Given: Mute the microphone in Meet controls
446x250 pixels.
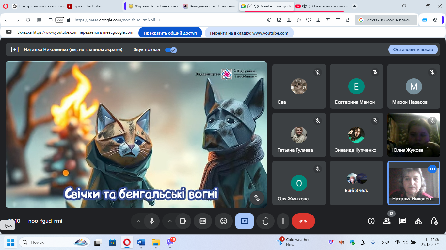Looking at the screenshot, I should point(152,221).
